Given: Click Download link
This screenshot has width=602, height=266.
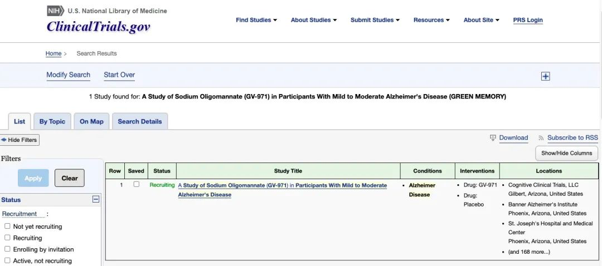Looking at the screenshot, I should [514, 138].
